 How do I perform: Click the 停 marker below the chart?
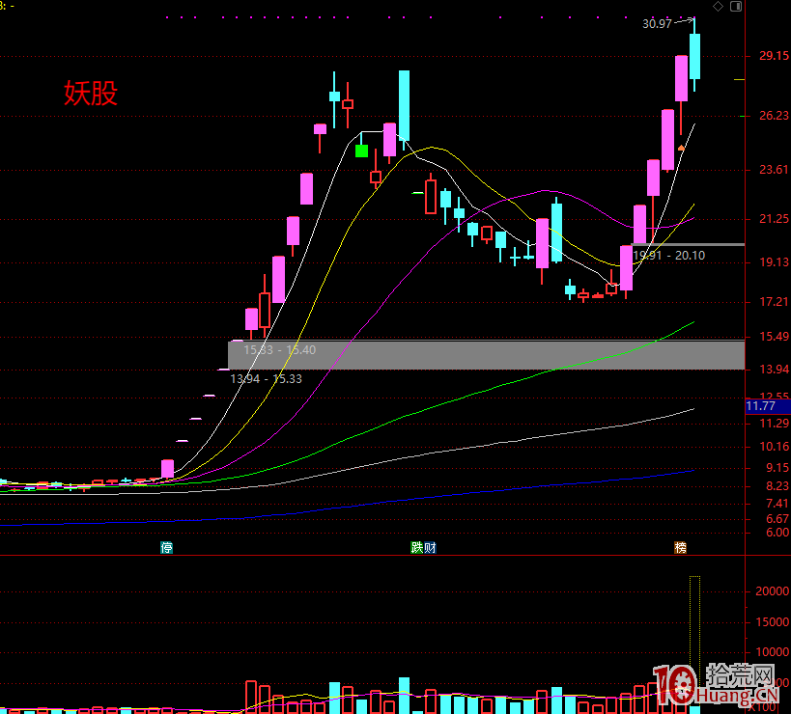tap(166, 547)
